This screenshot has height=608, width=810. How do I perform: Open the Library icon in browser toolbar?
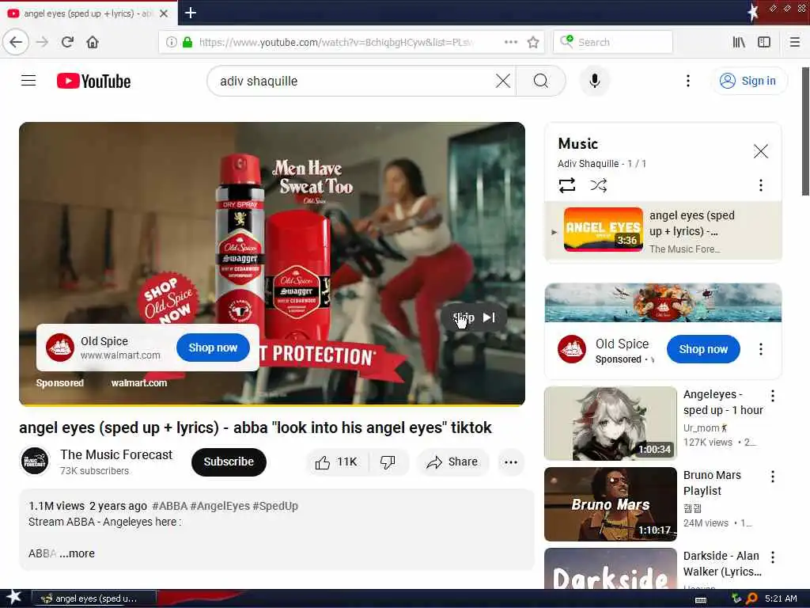(739, 42)
